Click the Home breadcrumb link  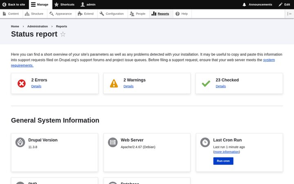point(15,27)
